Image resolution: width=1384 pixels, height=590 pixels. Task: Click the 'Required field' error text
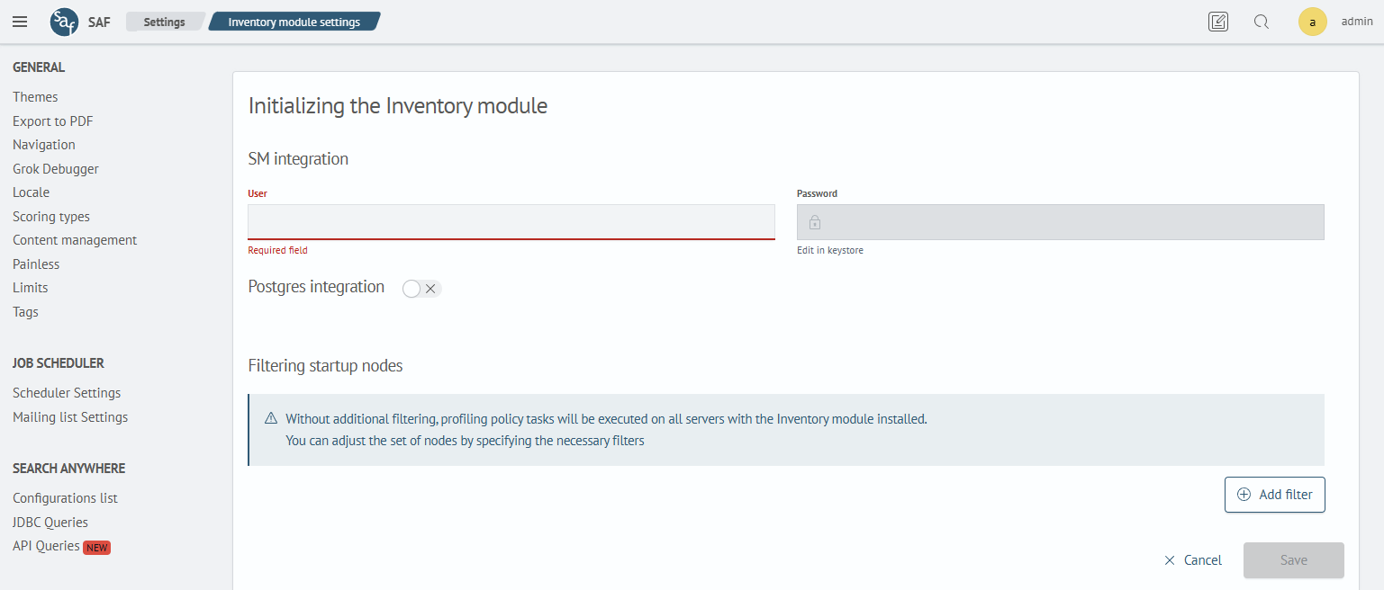[x=278, y=250]
